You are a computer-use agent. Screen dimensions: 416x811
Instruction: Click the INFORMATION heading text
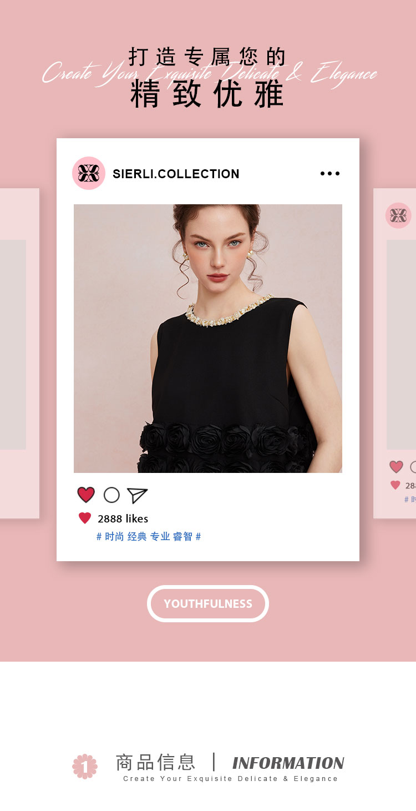tap(288, 763)
